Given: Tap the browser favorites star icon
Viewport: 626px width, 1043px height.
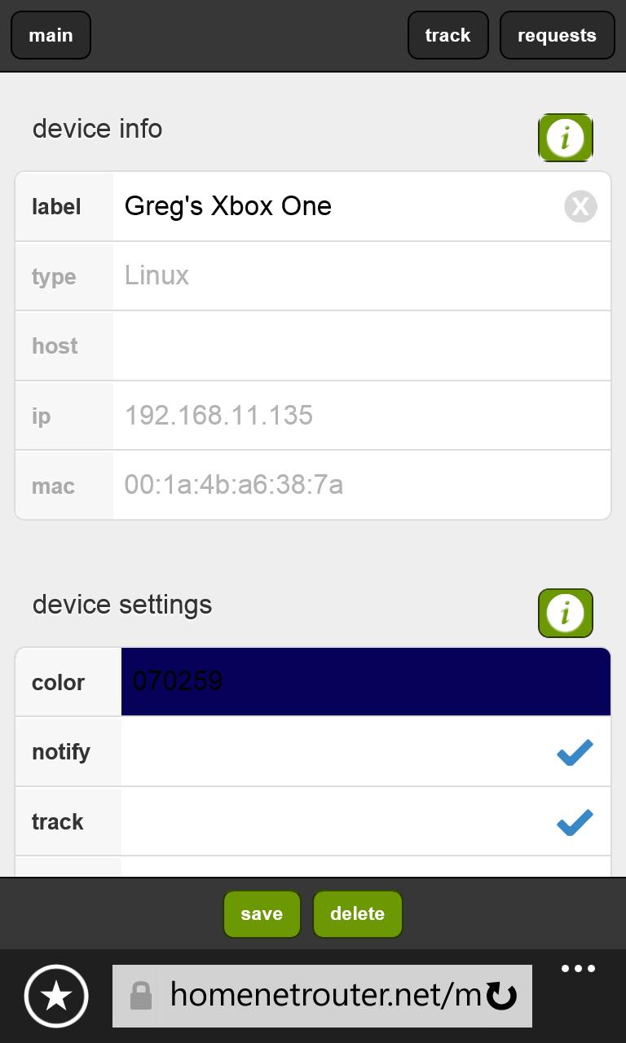Looking at the screenshot, I should (x=56, y=996).
